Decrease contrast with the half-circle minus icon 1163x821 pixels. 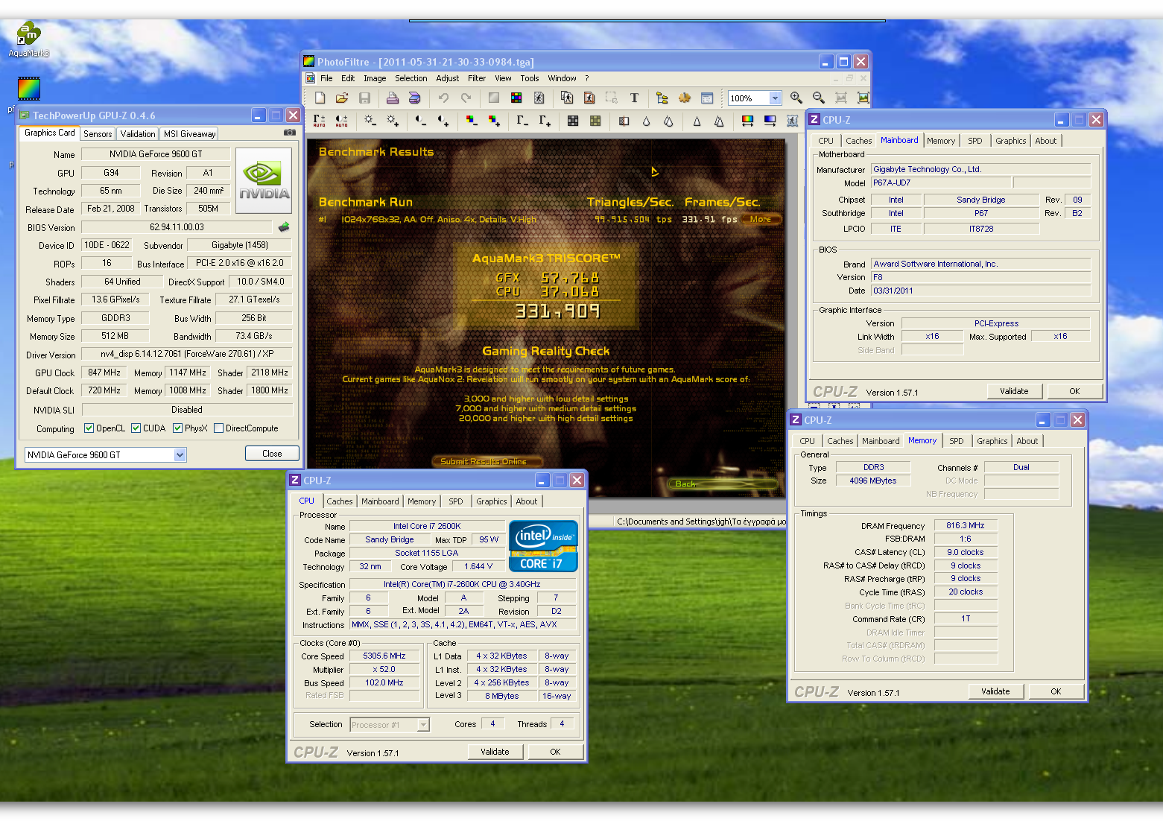[x=421, y=121]
